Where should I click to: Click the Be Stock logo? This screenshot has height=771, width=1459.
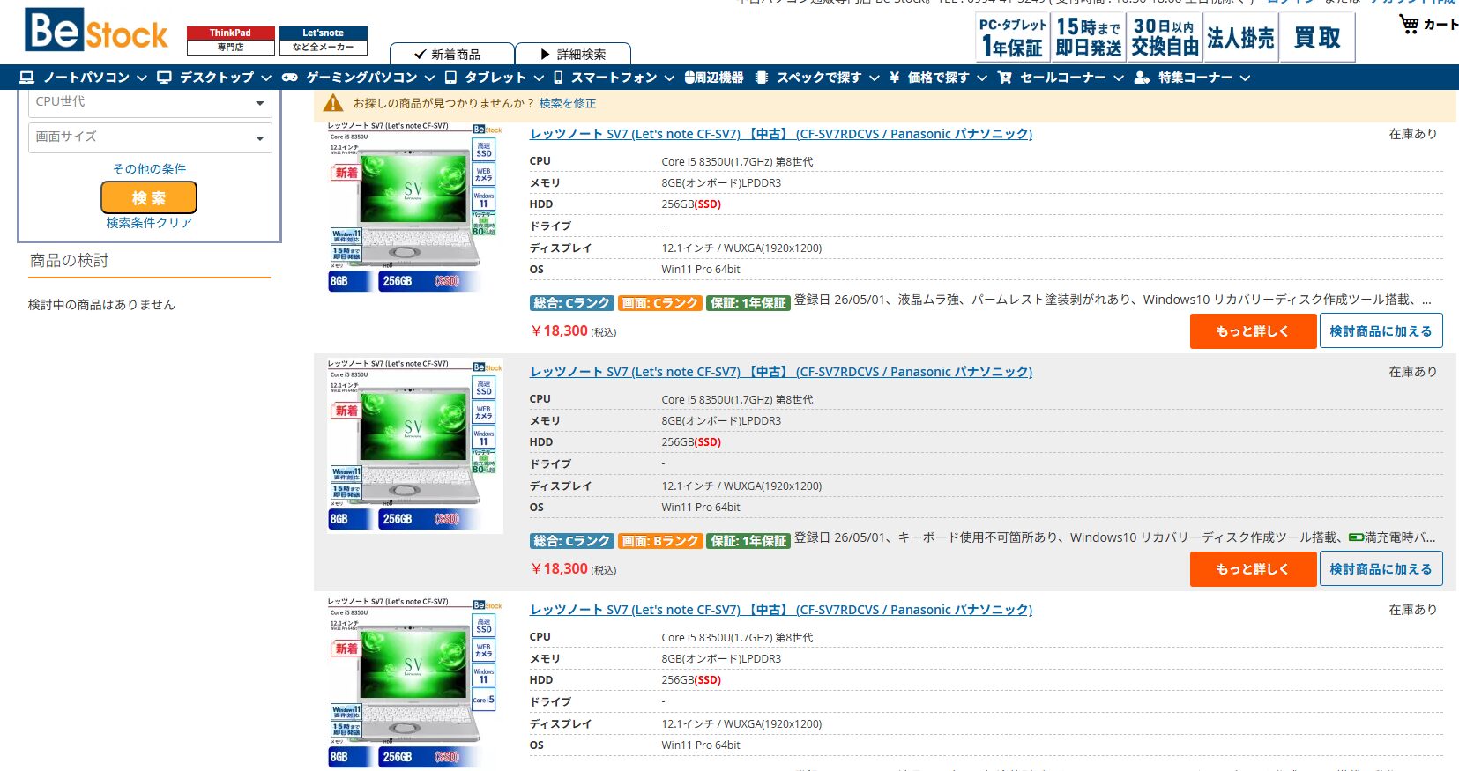point(96,30)
